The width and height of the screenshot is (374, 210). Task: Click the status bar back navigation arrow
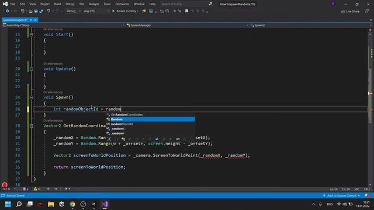click(49, 189)
